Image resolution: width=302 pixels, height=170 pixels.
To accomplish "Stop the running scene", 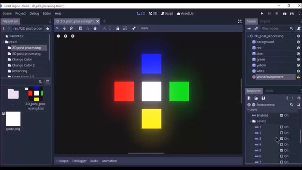I will tap(277, 14).
